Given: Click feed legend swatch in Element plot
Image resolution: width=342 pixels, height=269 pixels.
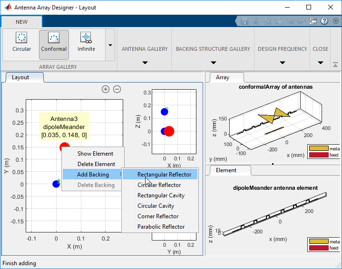Looking at the screenshot, I should [319, 248].
